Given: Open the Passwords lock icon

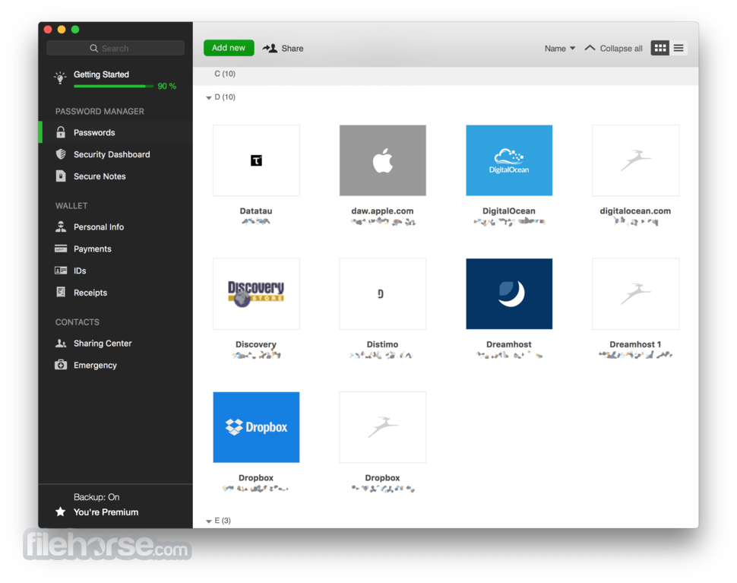Looking at the screenshot, I should pos(61,132).
